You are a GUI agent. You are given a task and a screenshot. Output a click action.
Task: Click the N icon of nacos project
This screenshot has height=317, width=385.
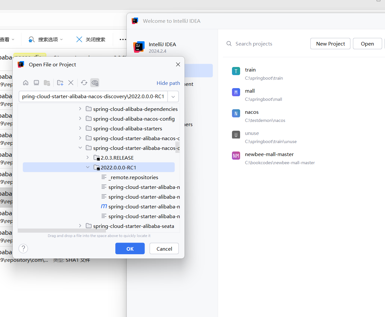tap(236, 113)
